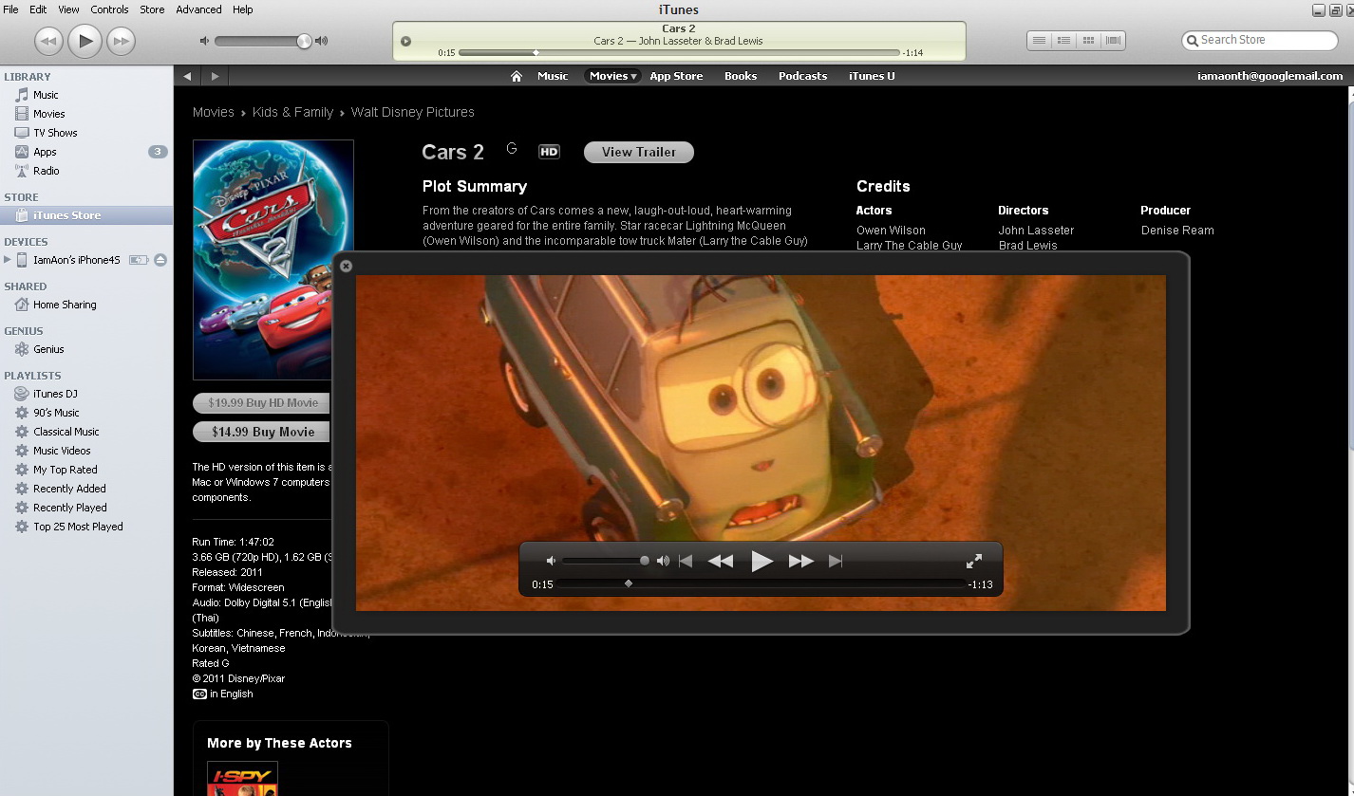The height and width of the screenshot is (796, 1354).
Task: Switch to grid view mode
Action: [x=1088, y=41]
